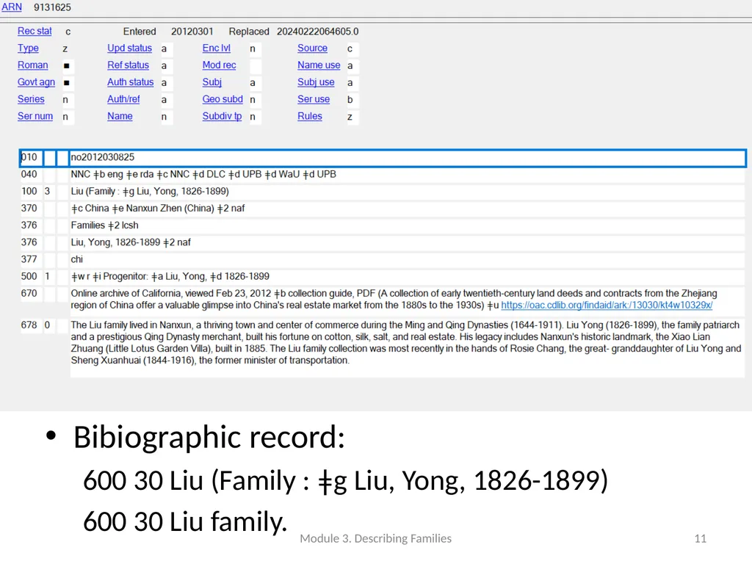
Task: Click the Source value field containing c
Action: (352, 49)
